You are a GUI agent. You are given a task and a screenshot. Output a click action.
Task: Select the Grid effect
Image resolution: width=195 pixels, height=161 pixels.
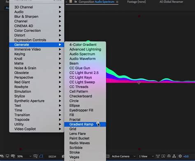pos(85,129)
